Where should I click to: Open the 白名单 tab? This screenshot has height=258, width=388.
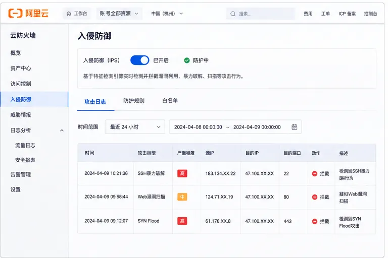tap(170, 101)
